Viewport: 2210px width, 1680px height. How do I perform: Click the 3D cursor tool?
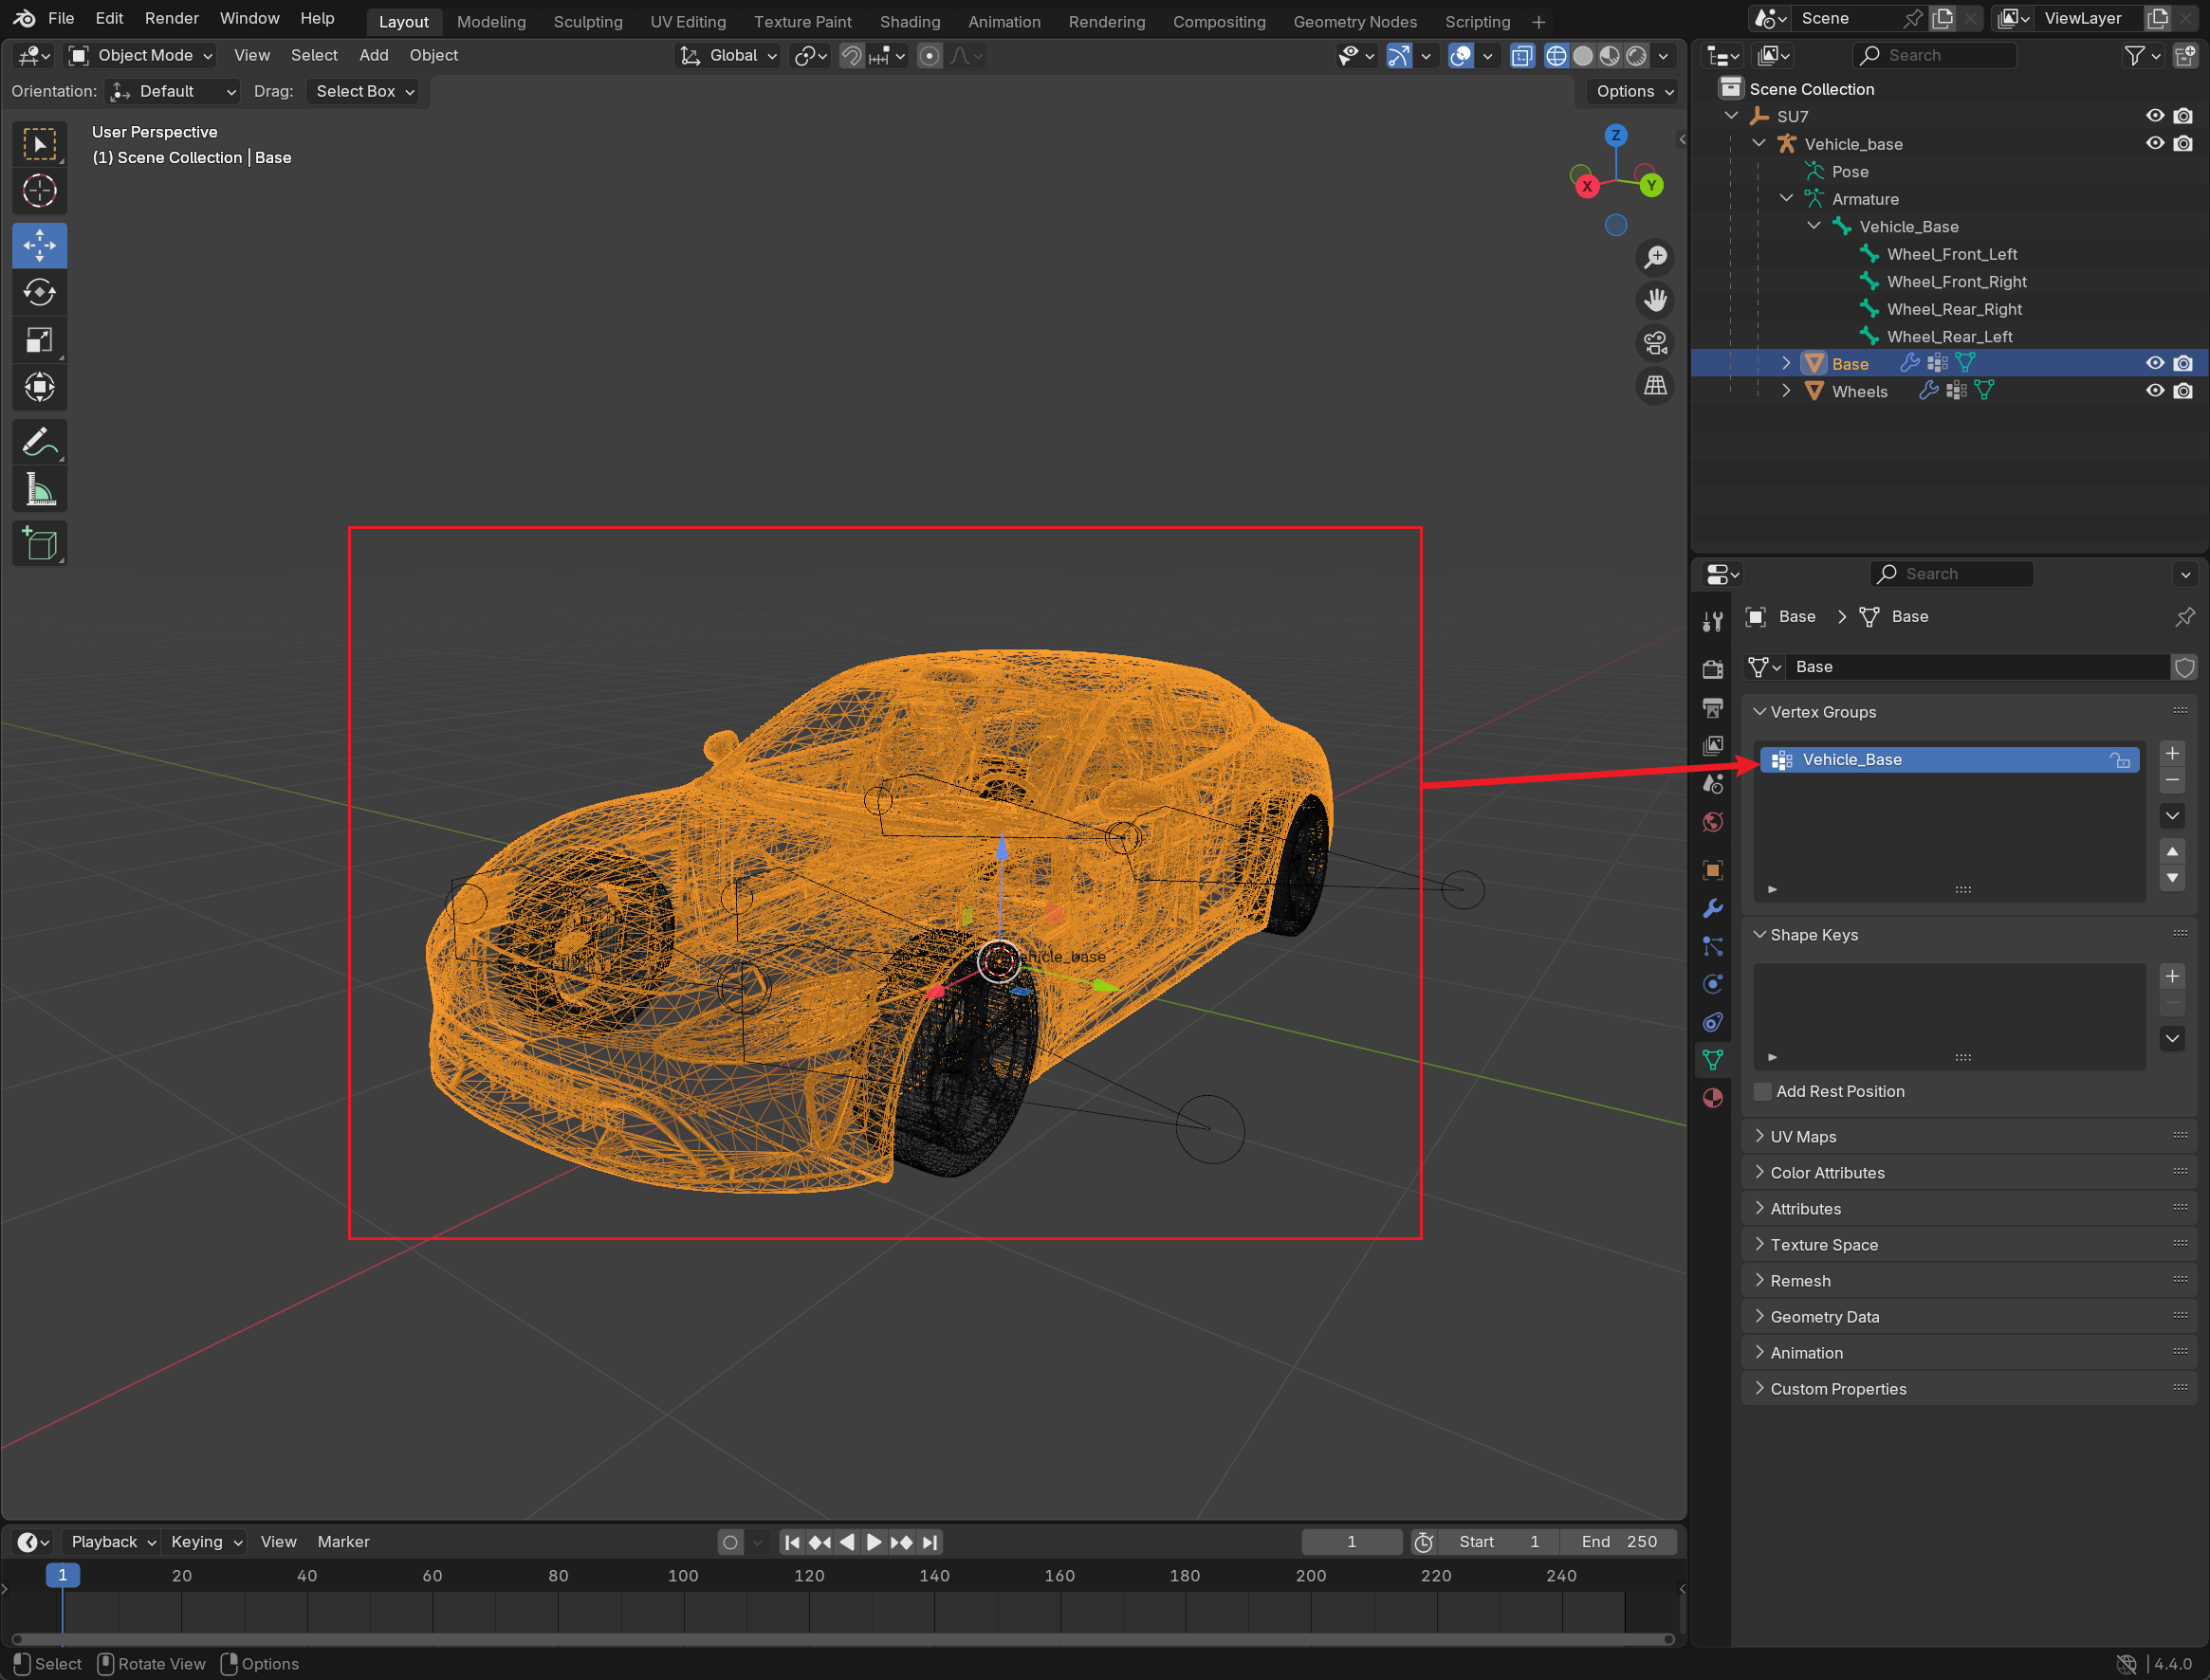click(39, 191)
